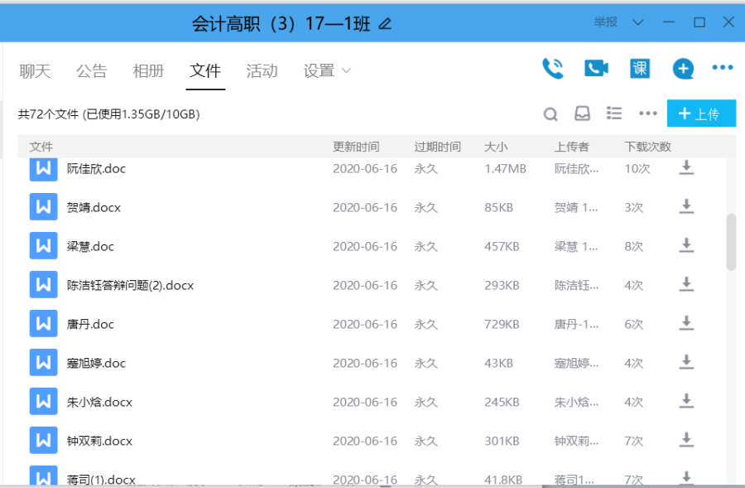Screen dimensions: 745x488
Task: Start a voice call
Action: tap(553, 69)
